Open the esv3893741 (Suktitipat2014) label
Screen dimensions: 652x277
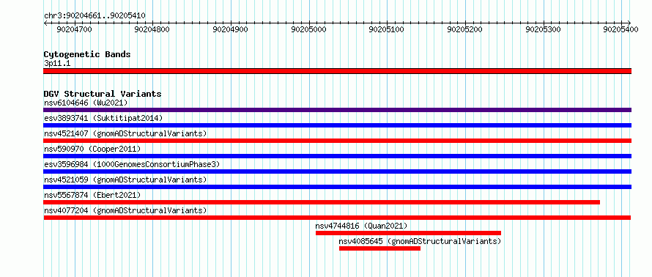[x=103, y=118]
